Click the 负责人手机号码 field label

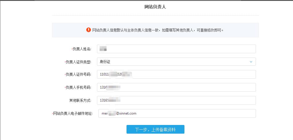click(78, 88)
